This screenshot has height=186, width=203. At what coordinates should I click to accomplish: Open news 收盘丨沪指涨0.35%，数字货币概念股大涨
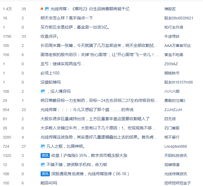click(x=89, y=156)
